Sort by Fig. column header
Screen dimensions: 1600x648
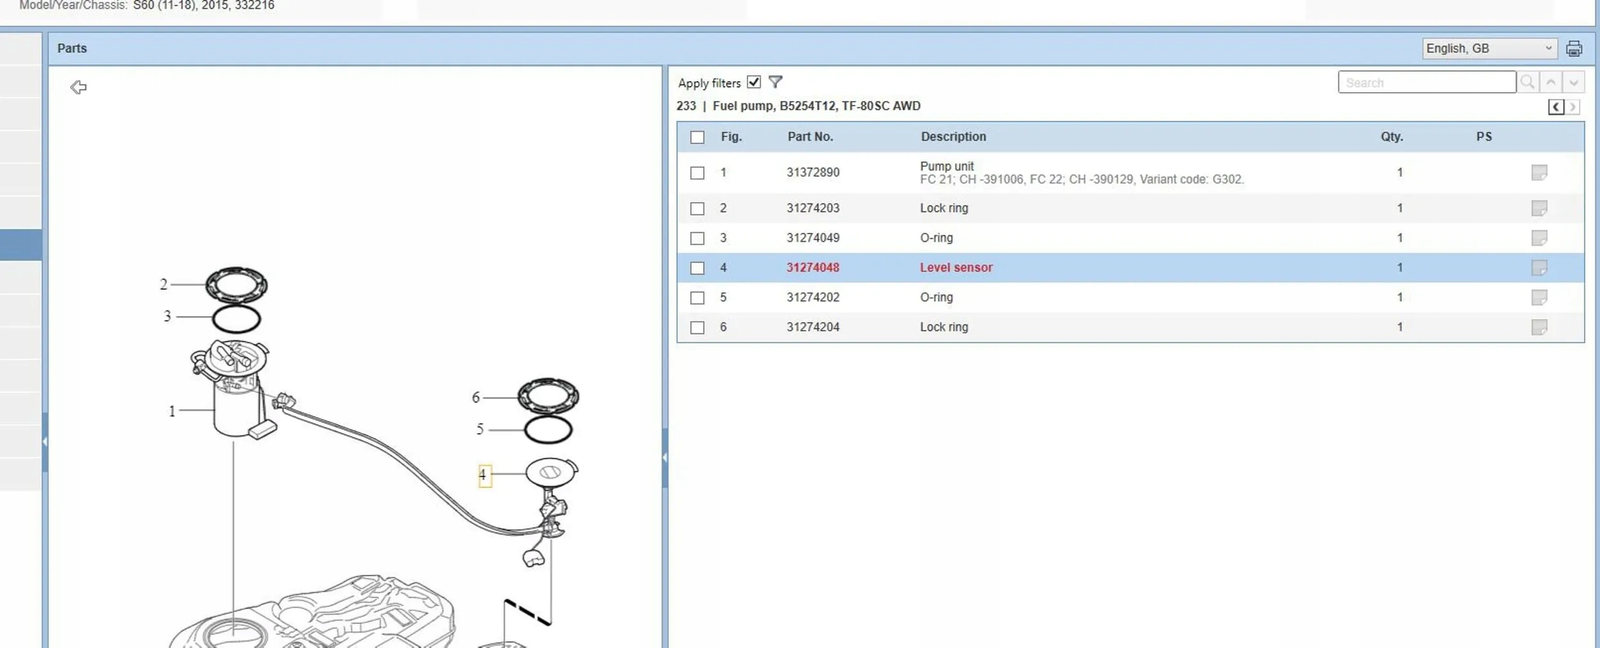click(x=731, y=136)
